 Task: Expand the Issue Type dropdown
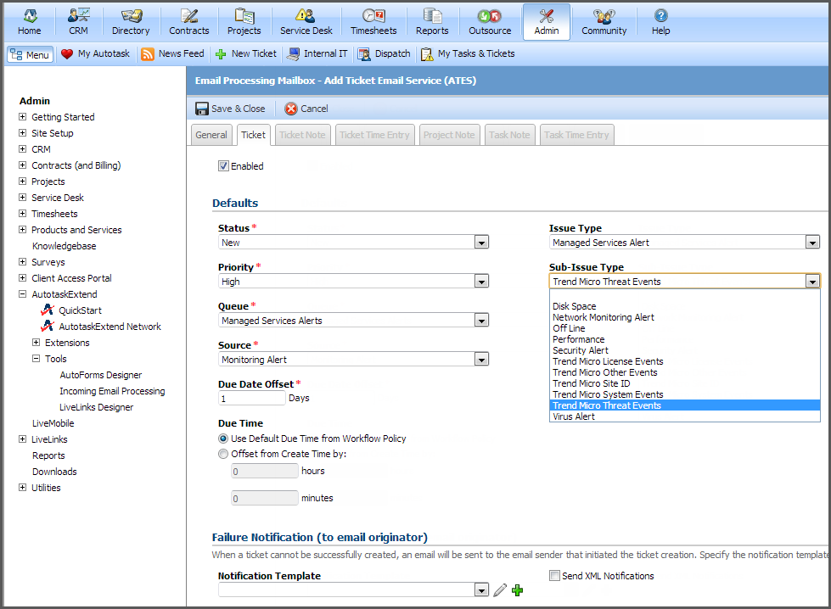(812, 243)
